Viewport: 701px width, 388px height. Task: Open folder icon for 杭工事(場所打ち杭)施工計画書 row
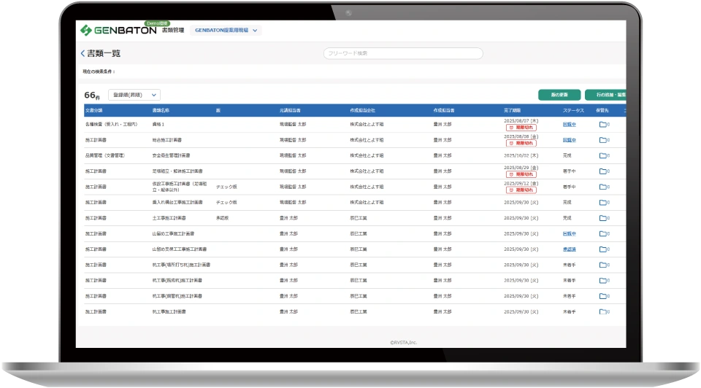(603, 265)
